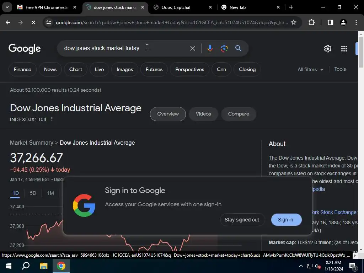This screenshot has height=273, width=364.
Task: Open the Chrome profile icon
Action: pyautogui.click(x=343, y=22)
